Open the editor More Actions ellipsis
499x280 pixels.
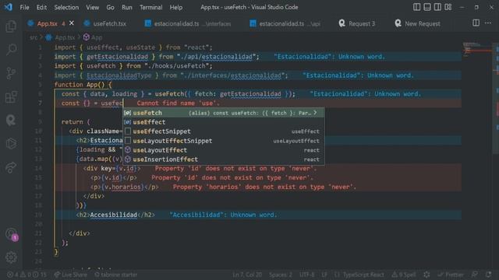click(488, 23)
